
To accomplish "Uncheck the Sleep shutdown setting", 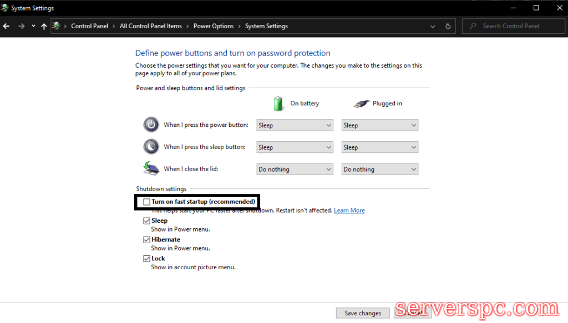I will click(147, 221).
